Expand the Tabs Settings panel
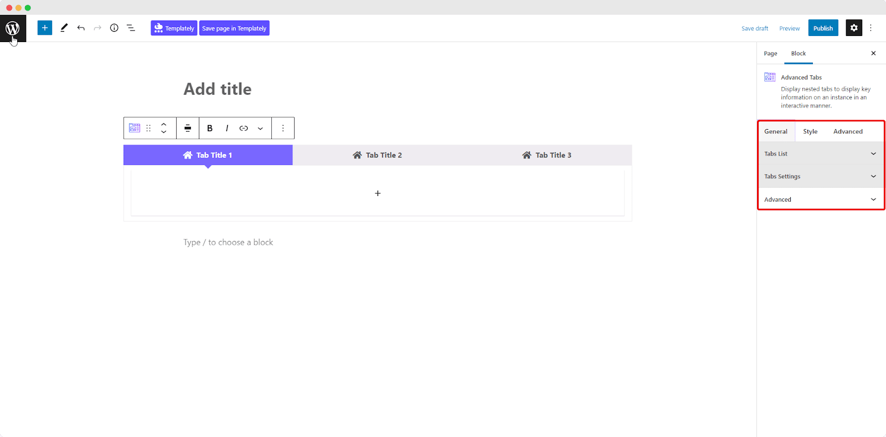Screen dimensions: 886x437 [x=820, y=176]
